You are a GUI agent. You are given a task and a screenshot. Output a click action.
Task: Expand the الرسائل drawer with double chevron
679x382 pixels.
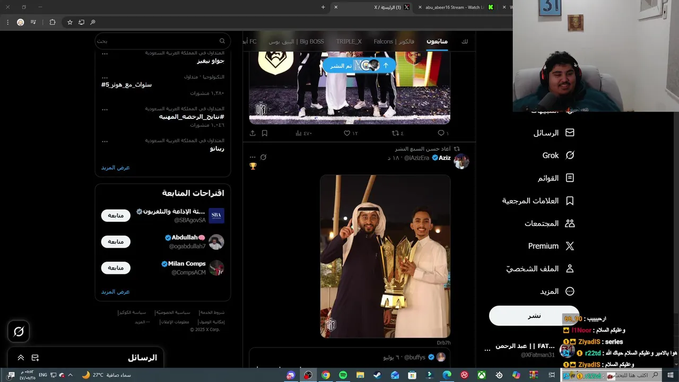[21, 358]
